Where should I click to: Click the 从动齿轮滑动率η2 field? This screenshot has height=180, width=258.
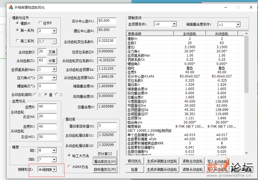coord(107,145)
